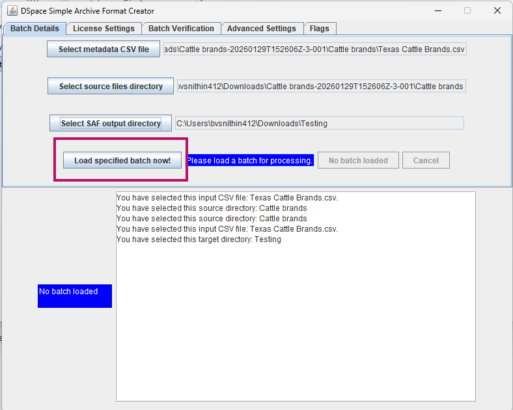Go to the Batch Verification tab
This screenshot has width=513, height=410.
point(181,29)
